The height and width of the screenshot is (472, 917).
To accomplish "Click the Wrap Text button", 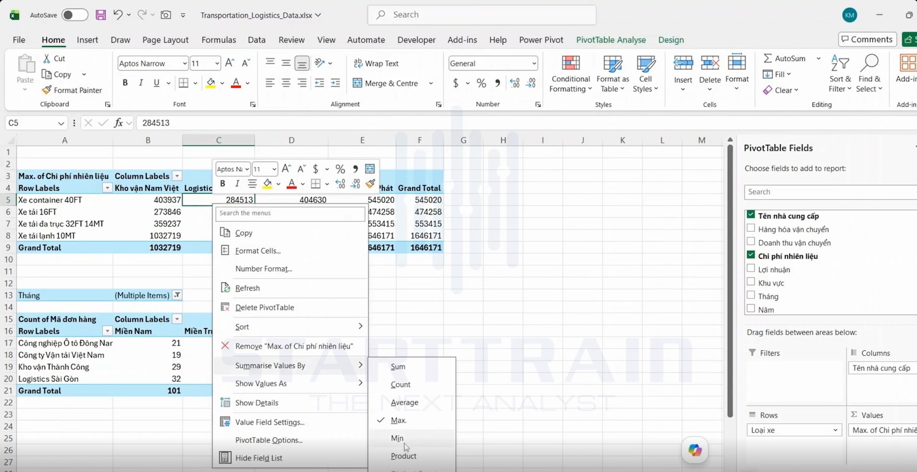I will pos(376,64).
